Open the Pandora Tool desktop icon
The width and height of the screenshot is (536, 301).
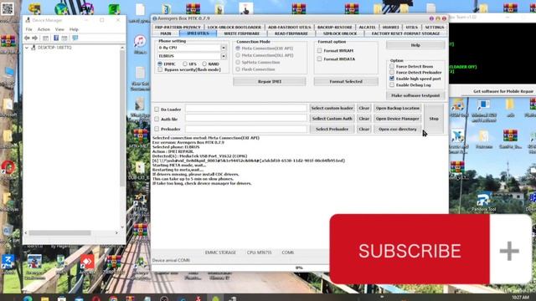point(483,202)
